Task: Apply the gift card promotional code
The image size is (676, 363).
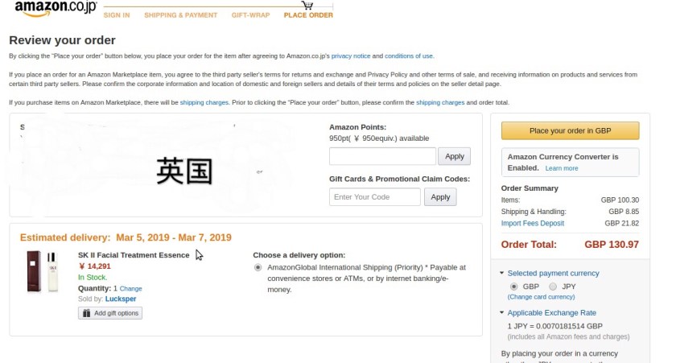Action: click(x=440, y=197)
